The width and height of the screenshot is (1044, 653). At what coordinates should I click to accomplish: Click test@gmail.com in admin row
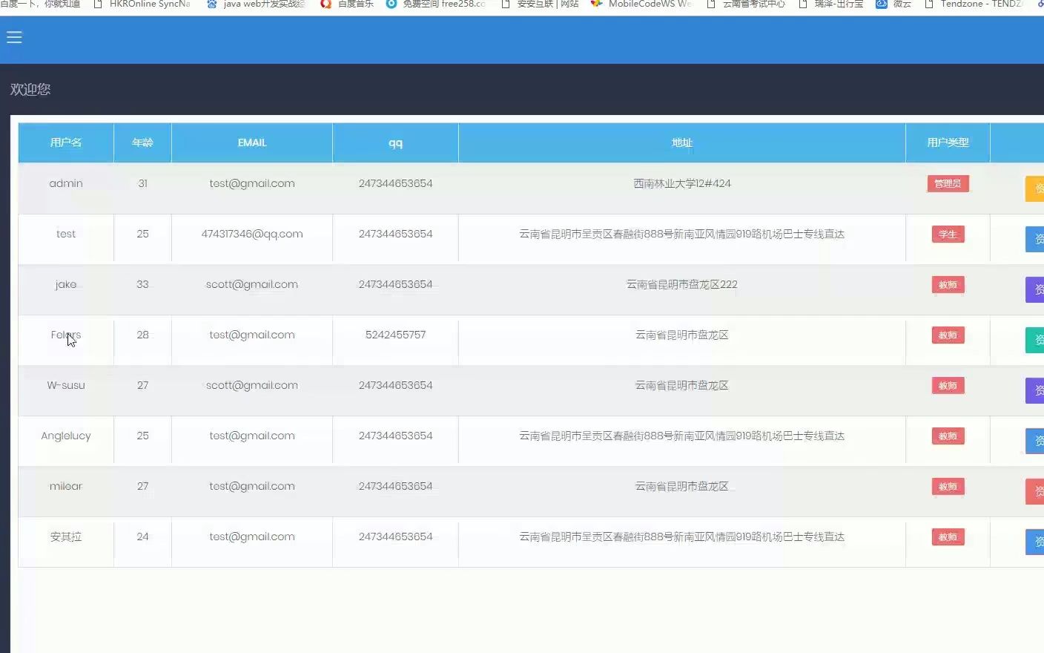click(252, 183)
